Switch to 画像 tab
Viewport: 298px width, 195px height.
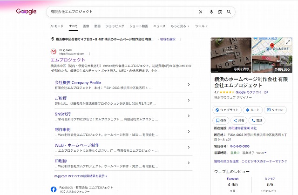click(x=86, y=26)
